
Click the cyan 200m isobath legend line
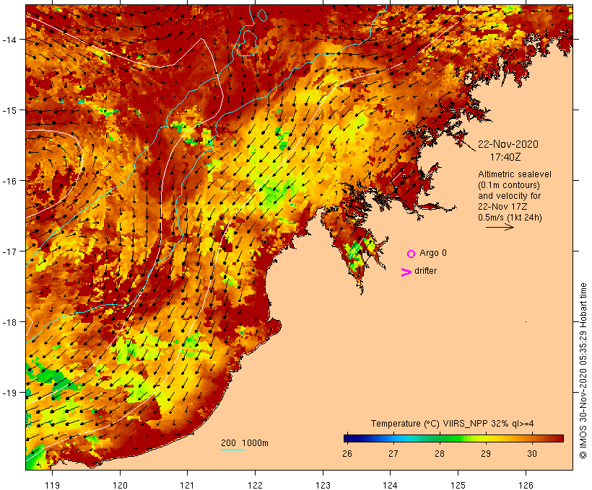[233, 450]
